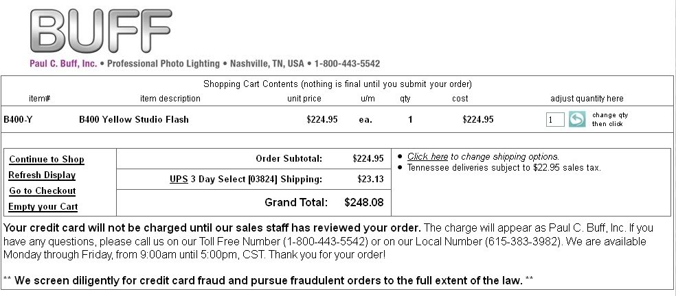Screen dimensions: 676x296
Task: Click the 'adjust quantity here' column header
Action: (587, 99)
